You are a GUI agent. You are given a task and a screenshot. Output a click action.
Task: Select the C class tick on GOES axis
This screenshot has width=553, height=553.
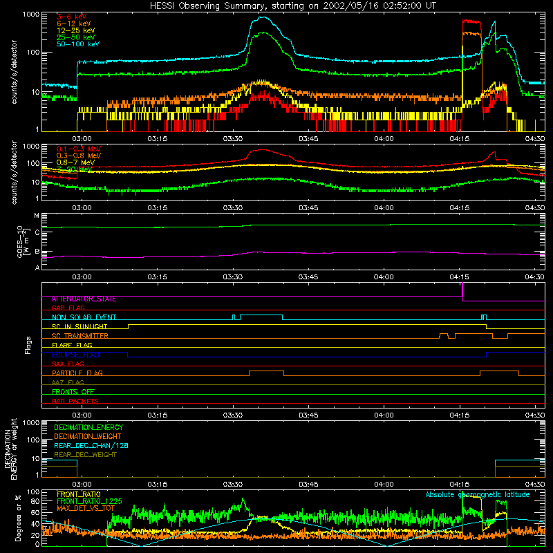pyautogui.click(x=37, y=233)
